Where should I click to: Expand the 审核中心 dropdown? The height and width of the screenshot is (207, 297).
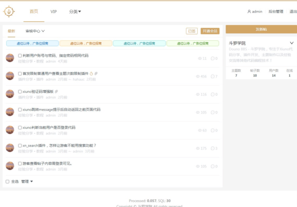[35, 31]
